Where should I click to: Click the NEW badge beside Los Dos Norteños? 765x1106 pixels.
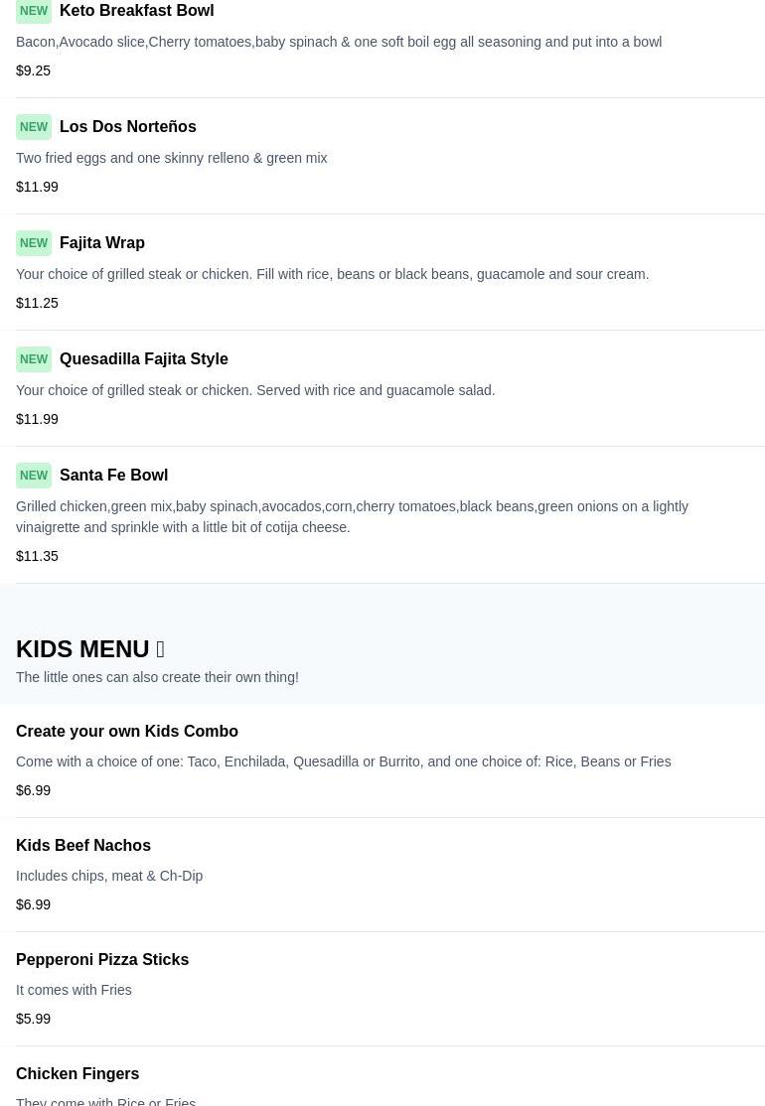pyautogui.click(x=34, y=127)
